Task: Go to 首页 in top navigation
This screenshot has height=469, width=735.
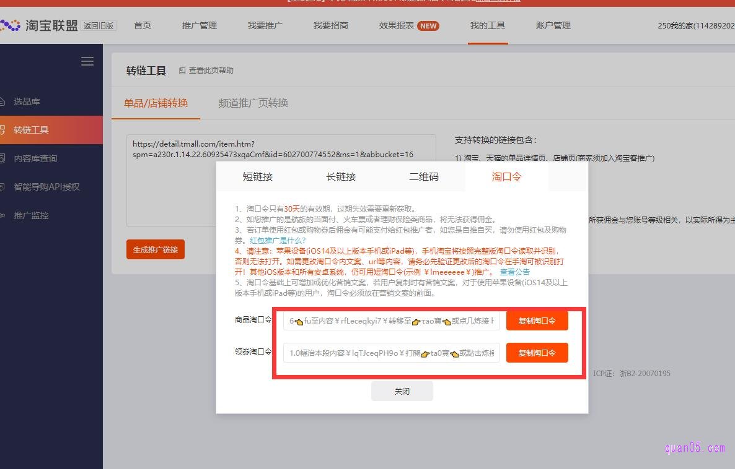Action: click(x=143, y=25)
